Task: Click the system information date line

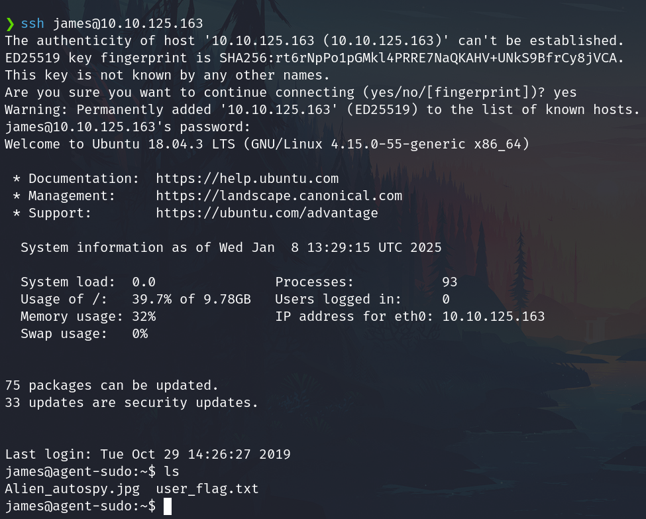Action: [231, 248]
